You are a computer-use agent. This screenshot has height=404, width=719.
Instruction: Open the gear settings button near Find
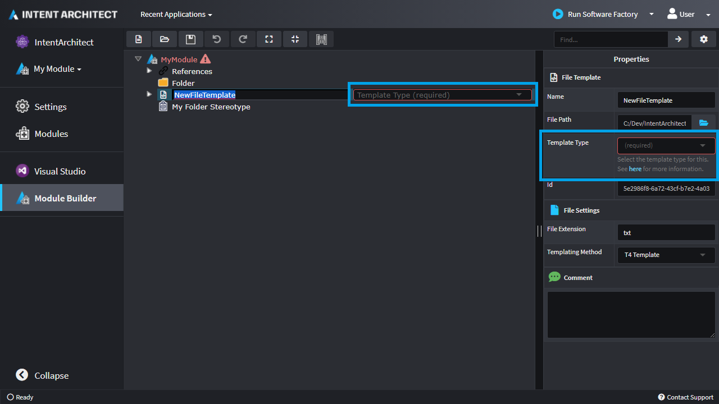coord(704,39)
